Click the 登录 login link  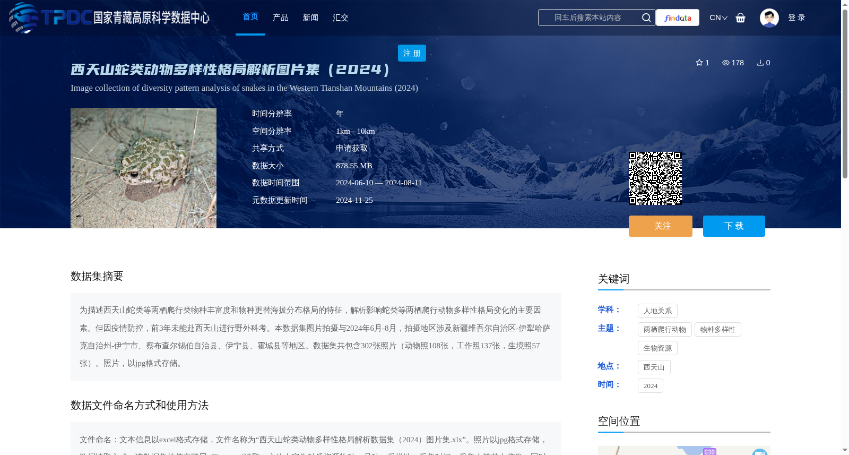(x=796, y=18)
